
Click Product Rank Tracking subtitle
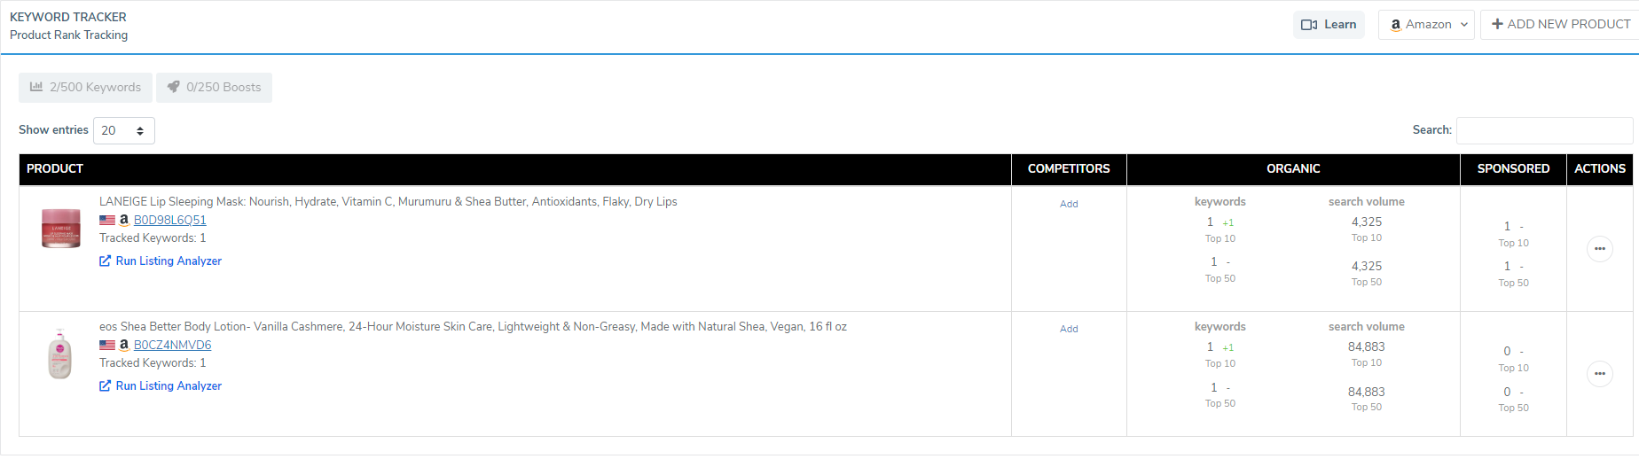(x=68, y=35)
